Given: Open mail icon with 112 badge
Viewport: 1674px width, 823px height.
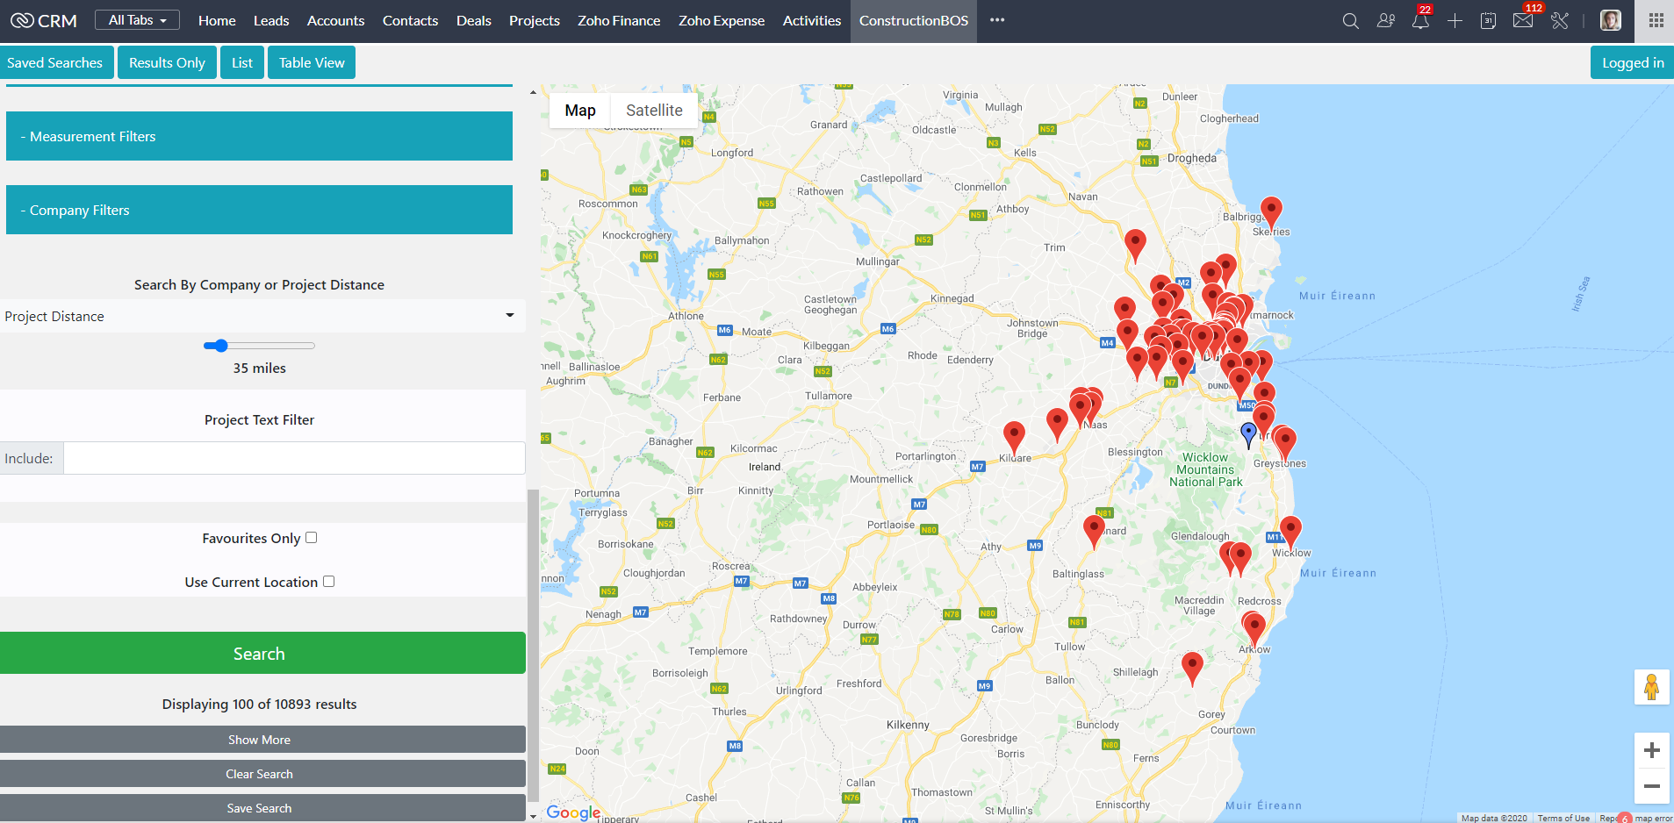Looking at the screenshot, I should click(x=1525, y=19).
